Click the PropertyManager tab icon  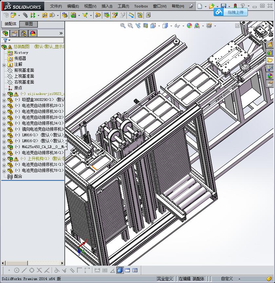(x=14, y=33)
